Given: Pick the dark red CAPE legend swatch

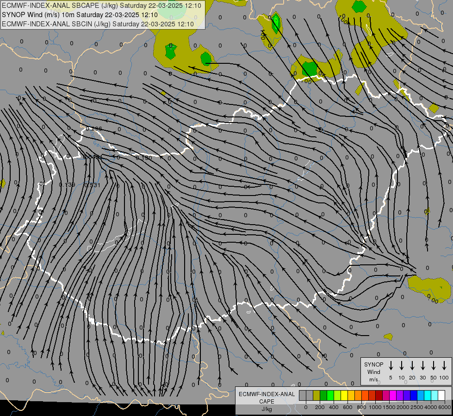Looking at the screenshot, I should (379, 396).
